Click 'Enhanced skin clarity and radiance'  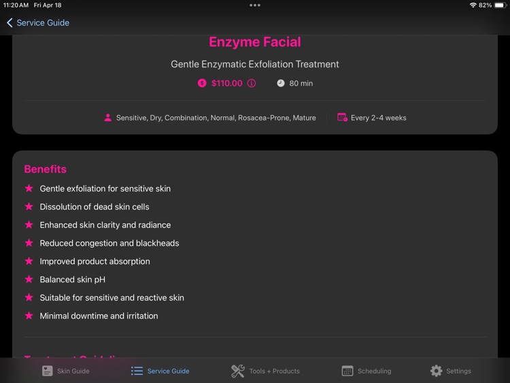(x=105, y=225)
